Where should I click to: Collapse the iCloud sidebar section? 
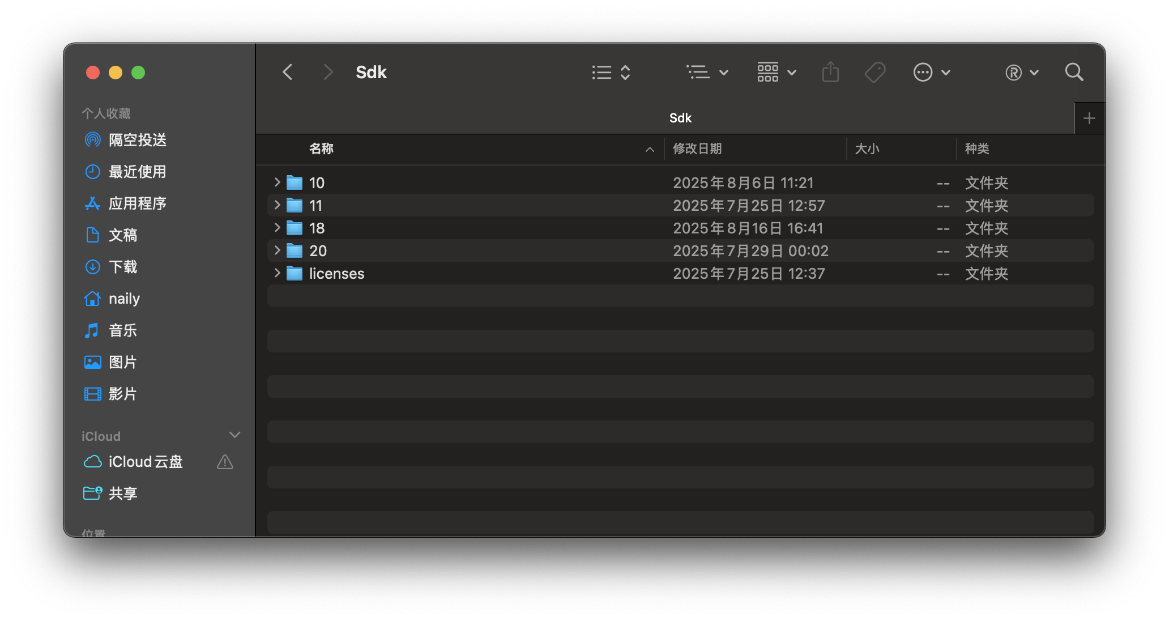pyautogui.click(x=235, y=435)
